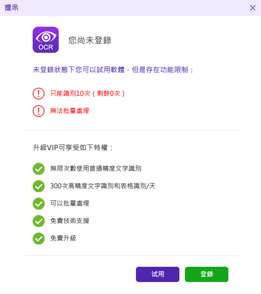Click the warning icon beside 無法批量處理
261x294 pixels.
(39, 111)
